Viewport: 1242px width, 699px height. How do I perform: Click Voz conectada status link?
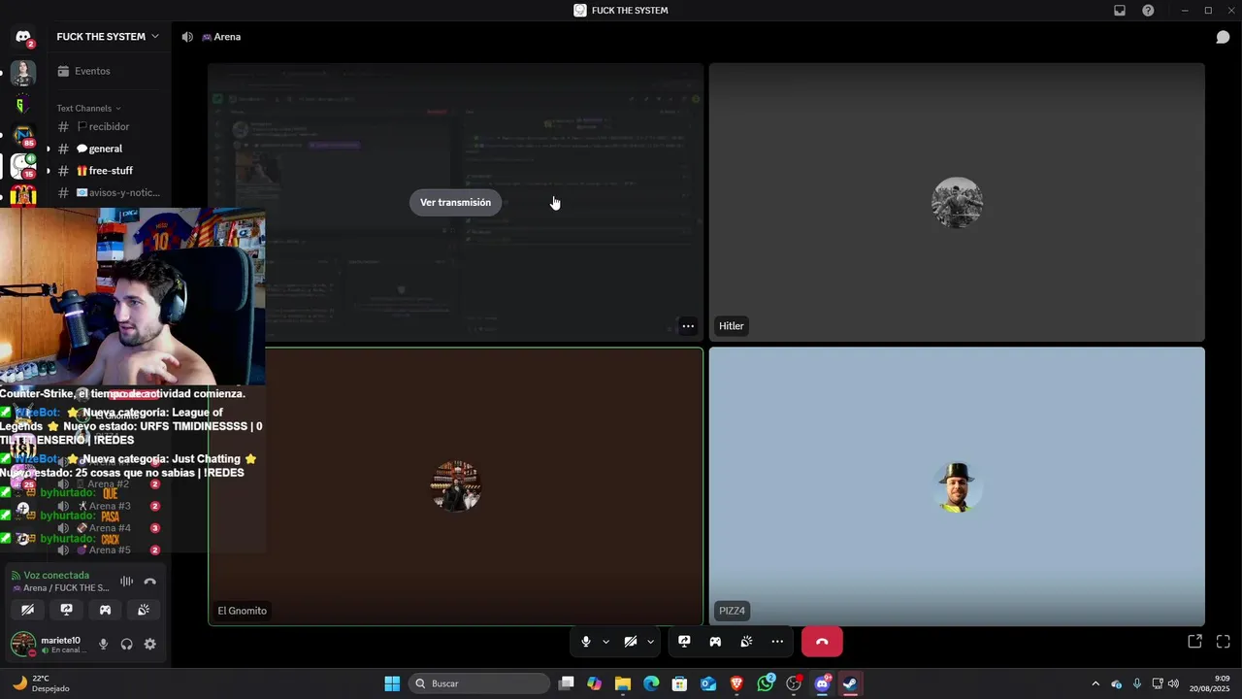(x=56, y=575)
